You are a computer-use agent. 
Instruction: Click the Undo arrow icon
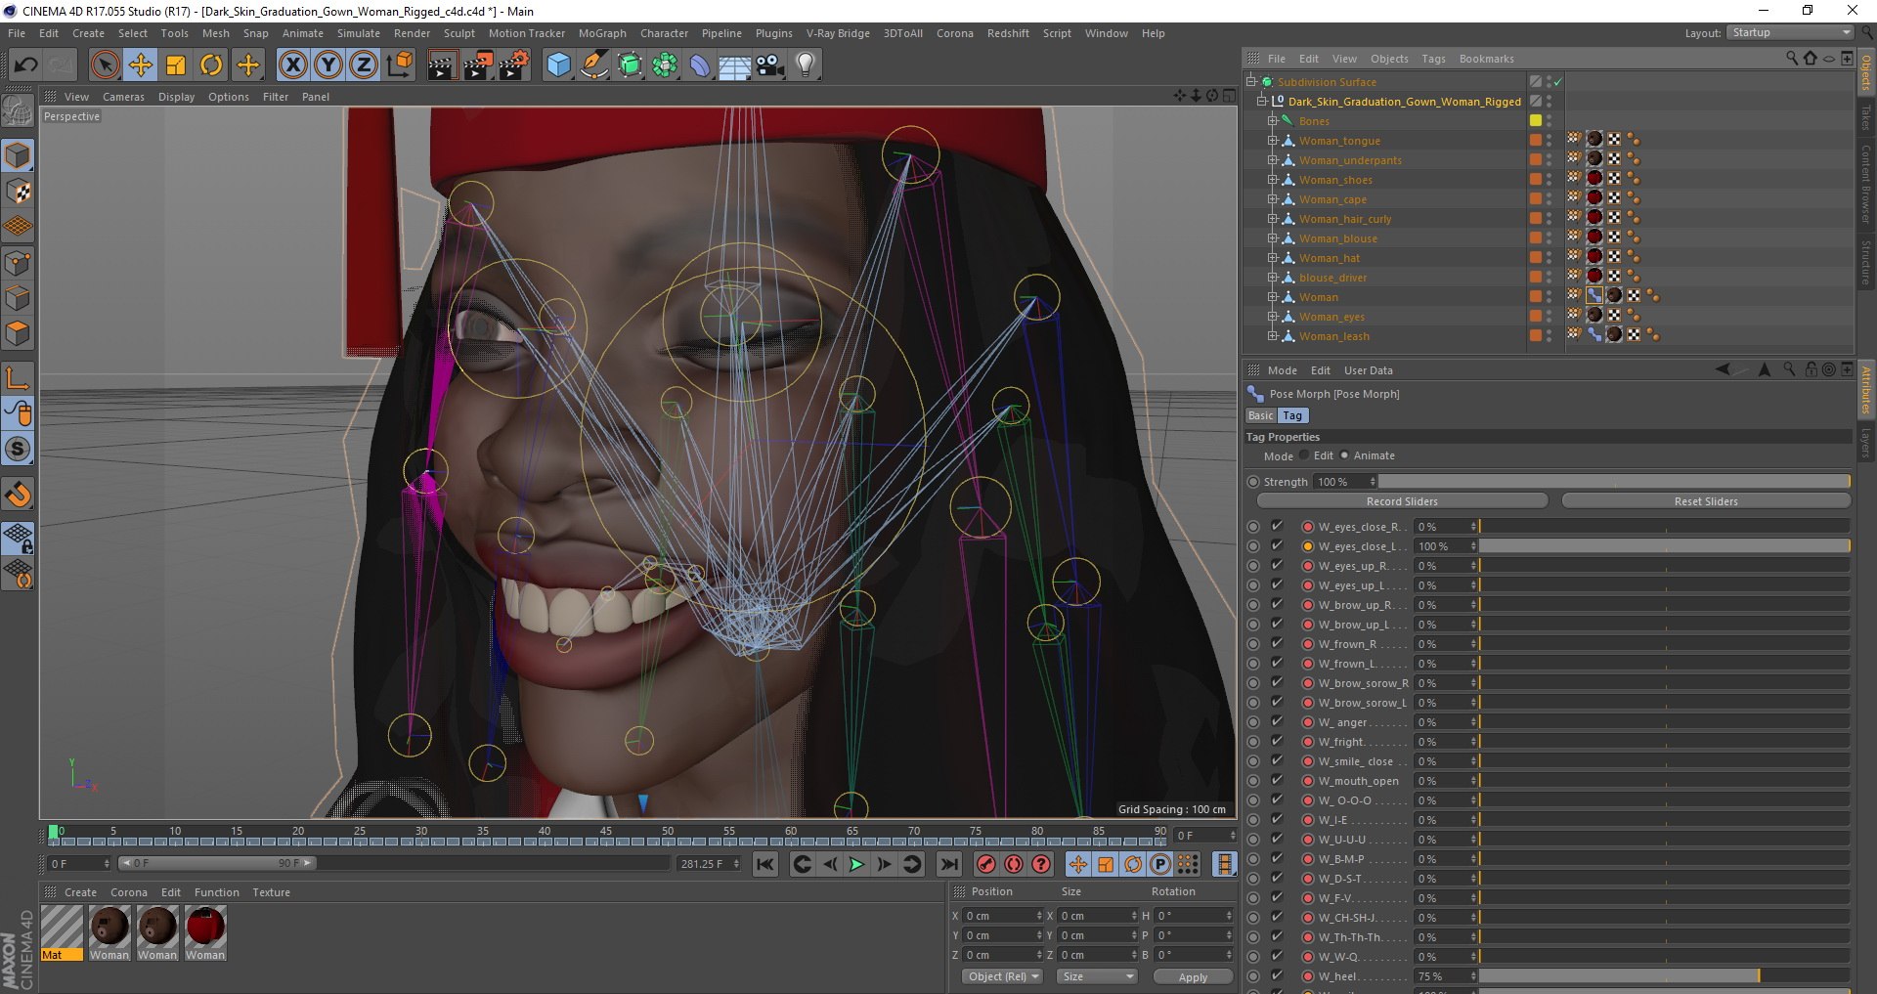coord(26,65)
